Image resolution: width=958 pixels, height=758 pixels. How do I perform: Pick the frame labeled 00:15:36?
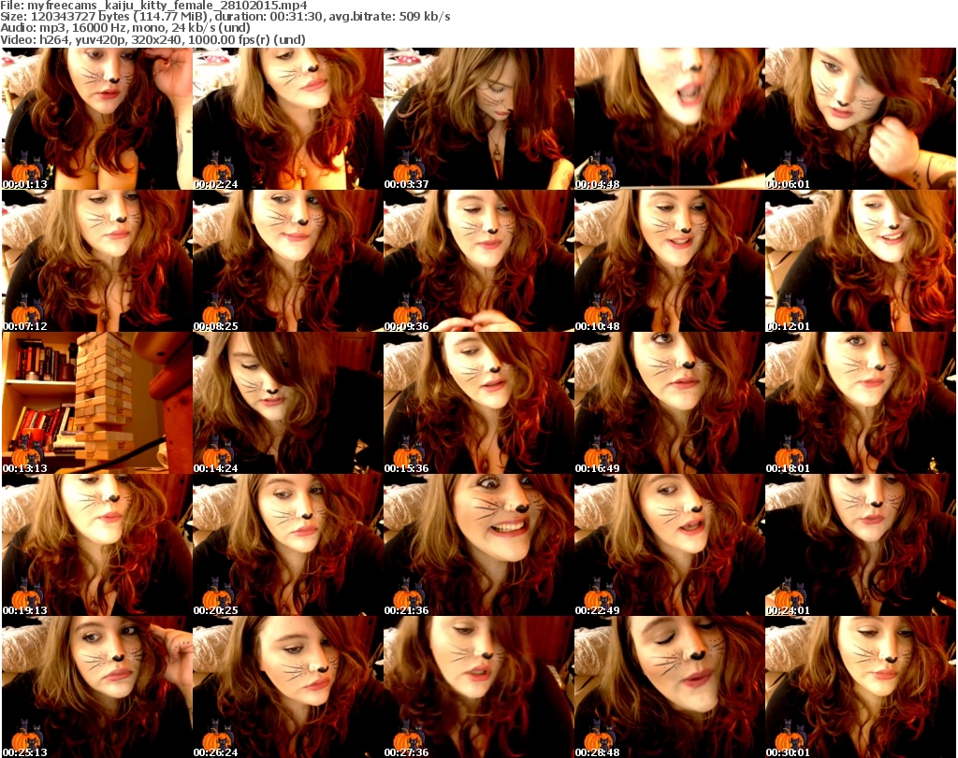coord(478,404)
